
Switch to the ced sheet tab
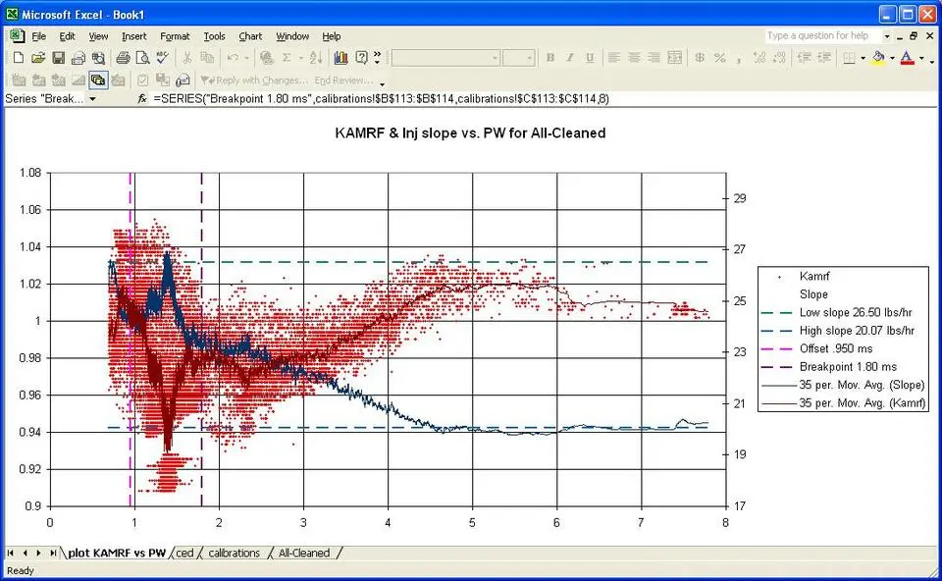pos(185,553)
